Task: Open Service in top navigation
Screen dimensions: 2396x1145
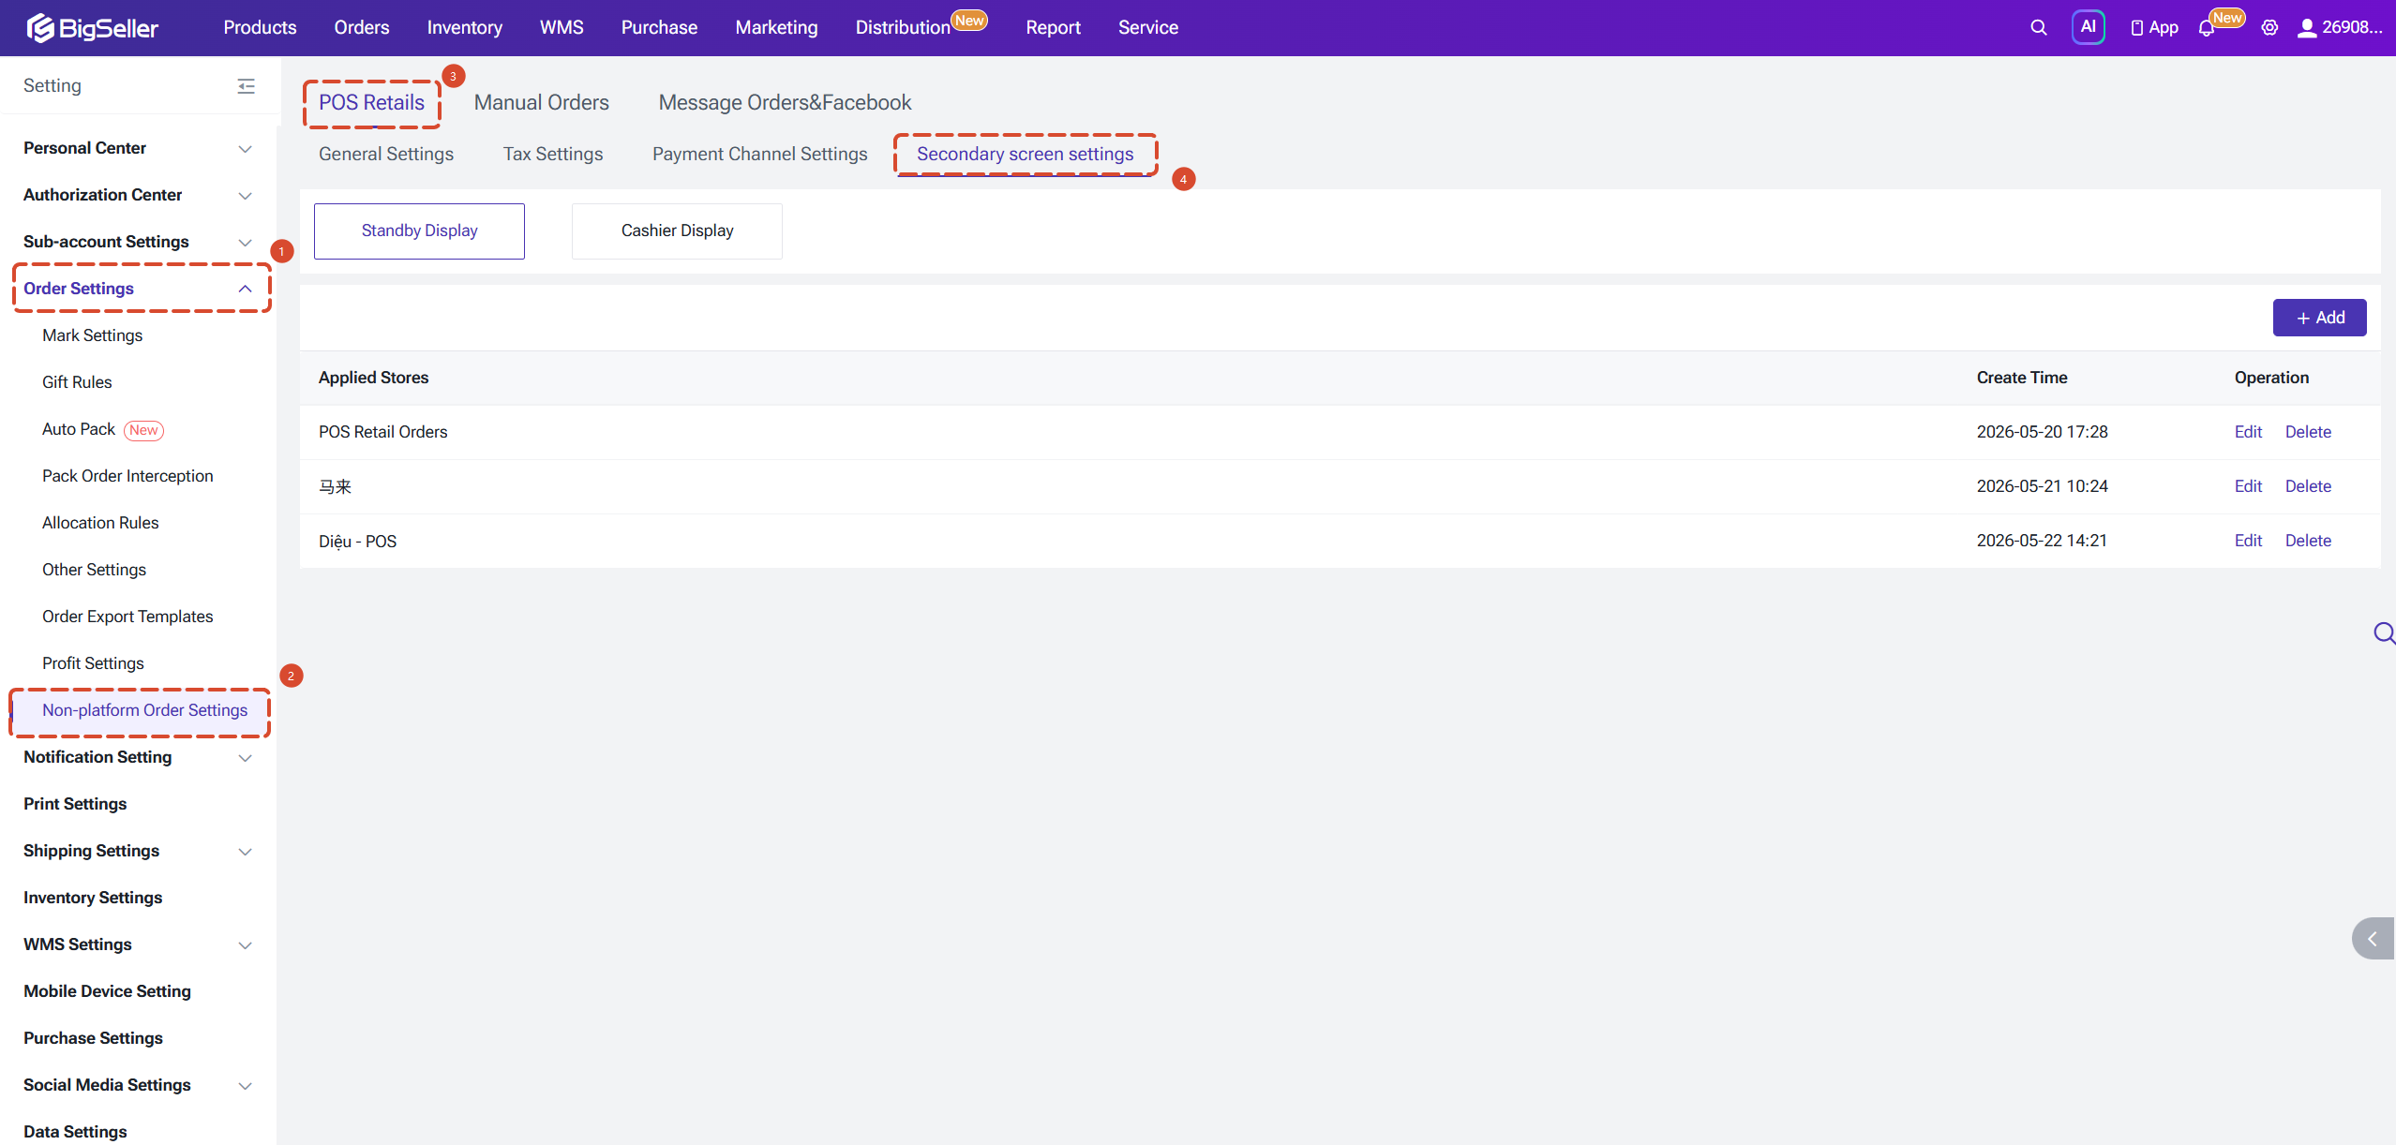Action: tap(1148, 28)
